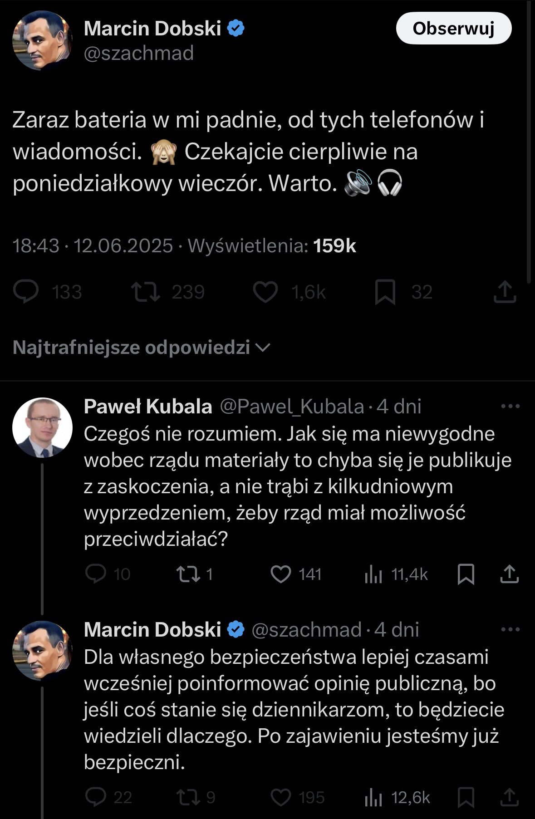
Task: Share the main Marcin Dobski post
Action: click(505, 292)
